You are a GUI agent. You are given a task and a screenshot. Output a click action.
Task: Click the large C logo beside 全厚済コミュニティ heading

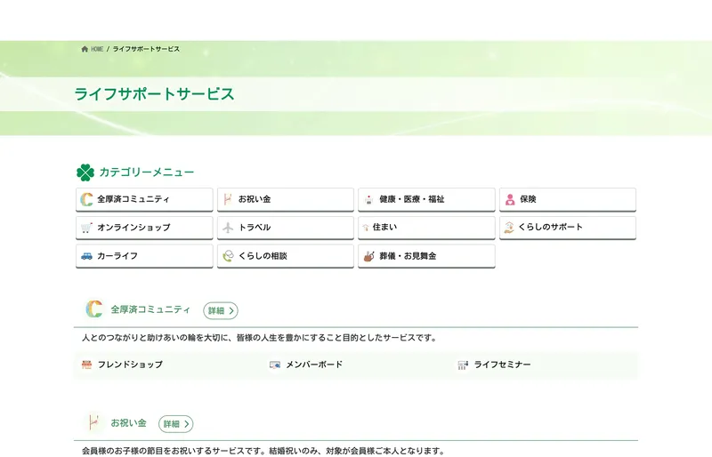pyautogui.click(x=94, y=309)
